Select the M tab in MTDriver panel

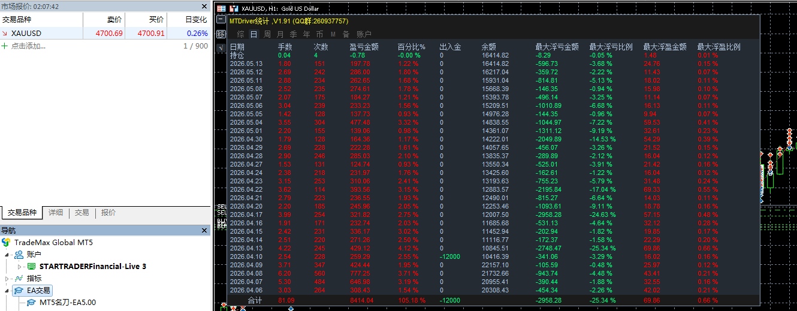click(333, 34)
